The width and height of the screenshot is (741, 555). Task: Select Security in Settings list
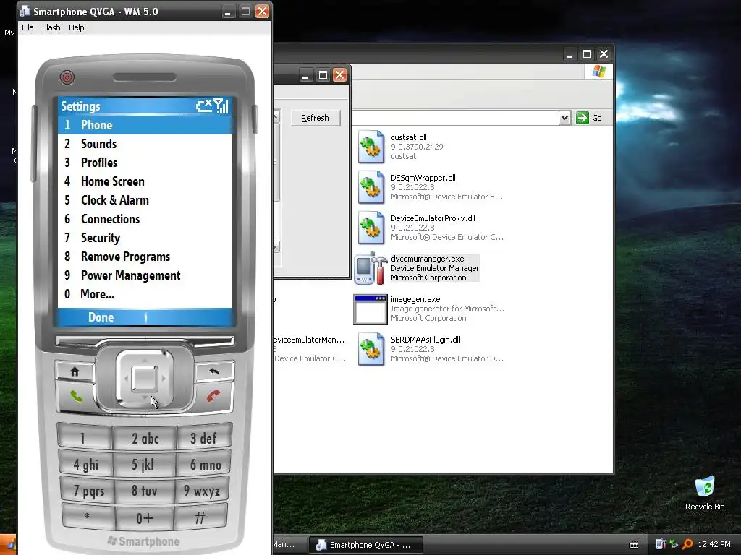pos(145,238)
